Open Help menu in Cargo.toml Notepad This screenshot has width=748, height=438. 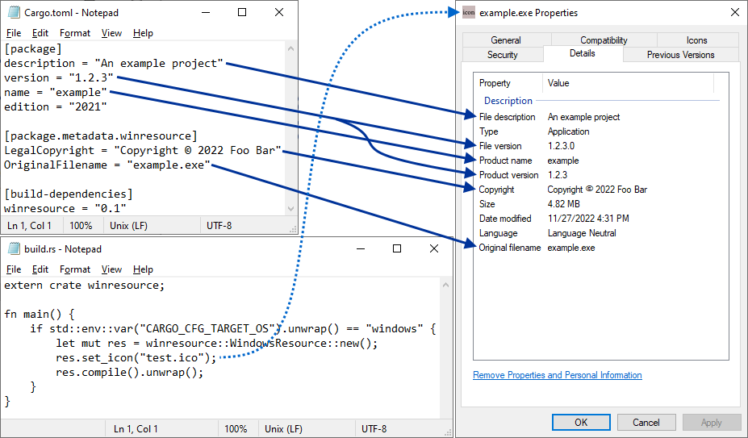(143, 33)
